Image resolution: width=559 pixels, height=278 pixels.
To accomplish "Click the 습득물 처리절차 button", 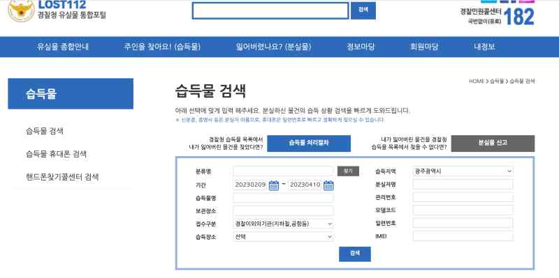I will [309, 144].
